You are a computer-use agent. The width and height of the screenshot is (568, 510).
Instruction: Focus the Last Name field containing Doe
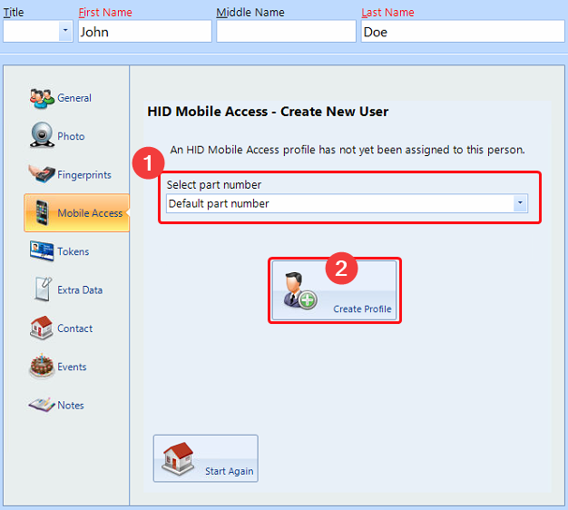pos(463,31)
